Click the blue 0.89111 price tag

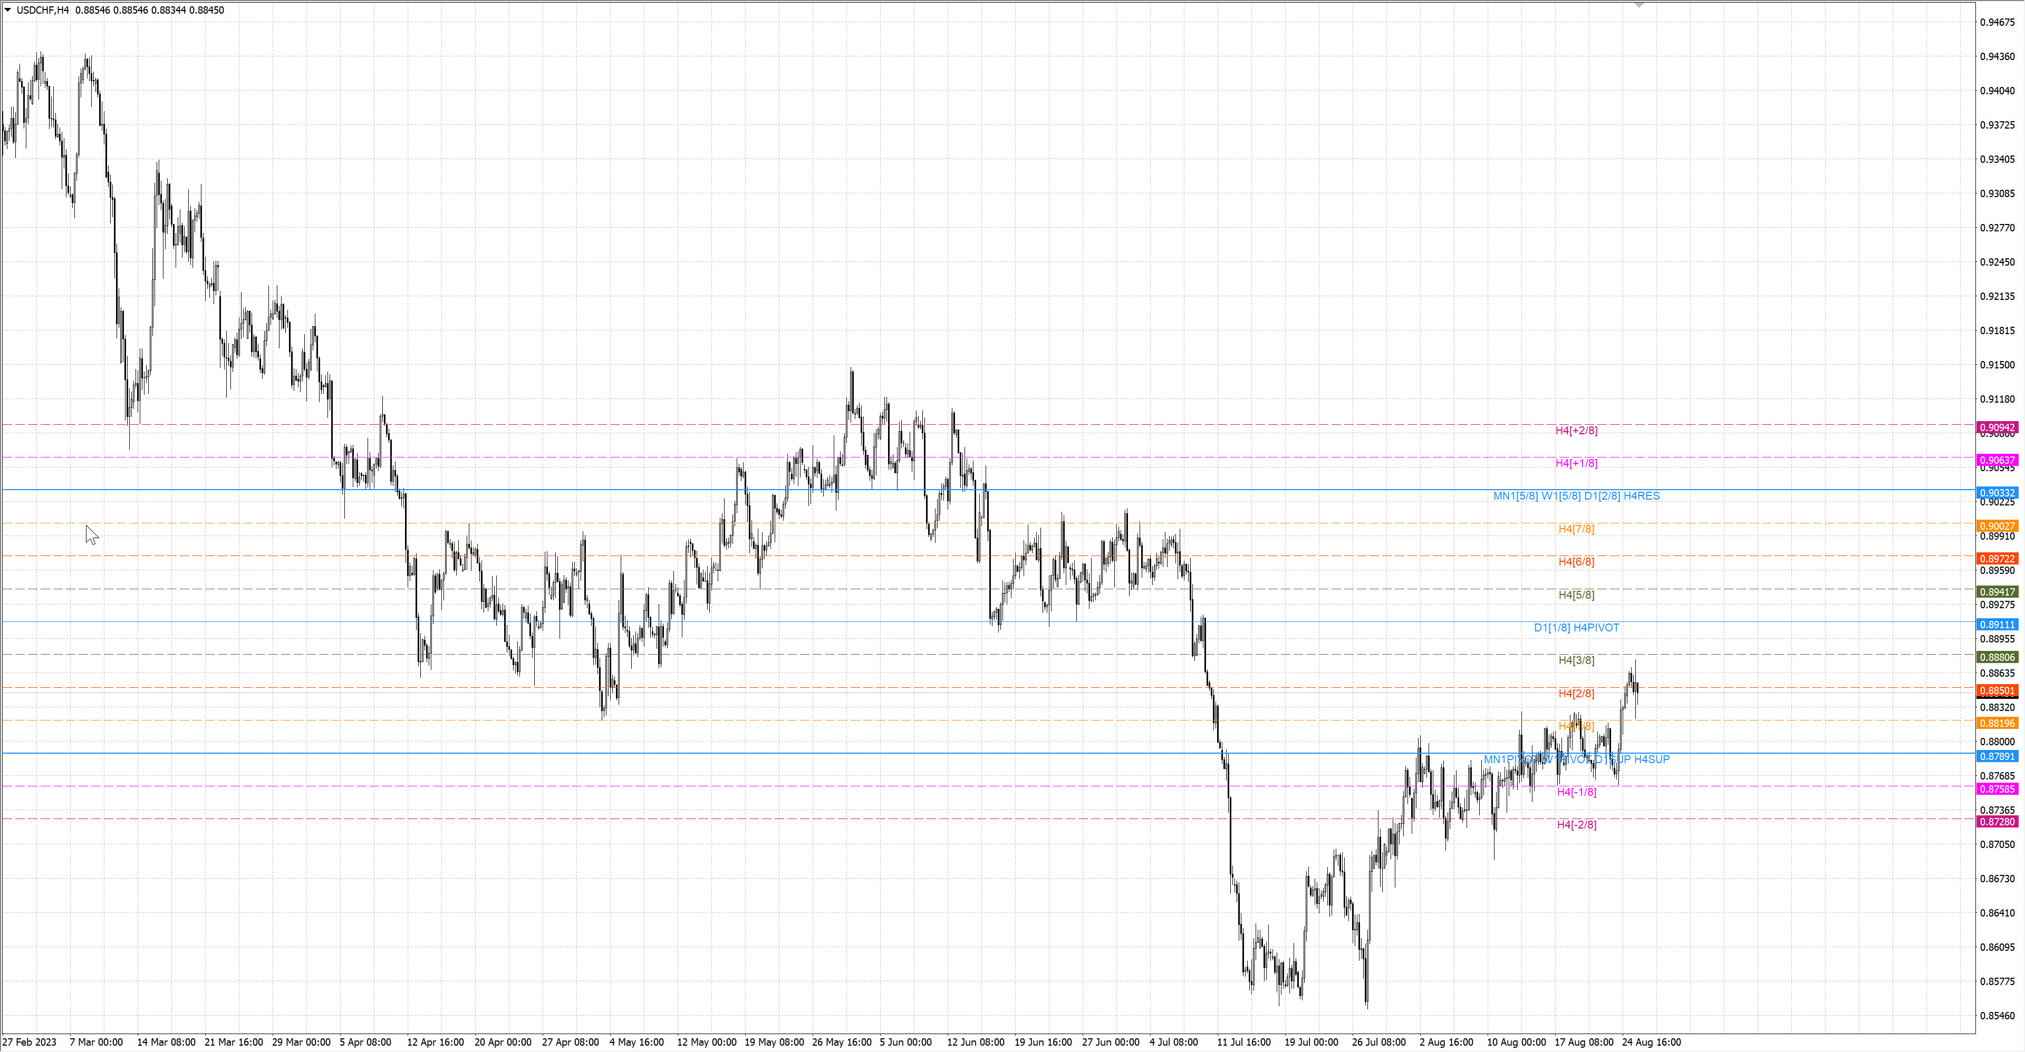[1997, 625]
